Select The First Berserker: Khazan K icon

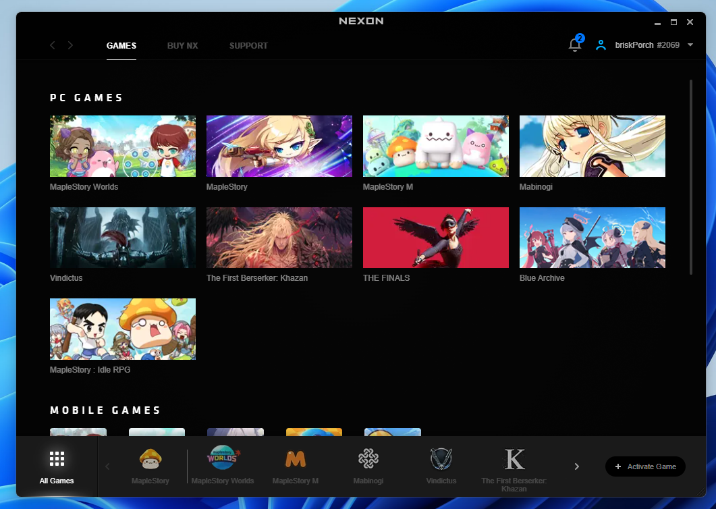[x=514, y=459]
